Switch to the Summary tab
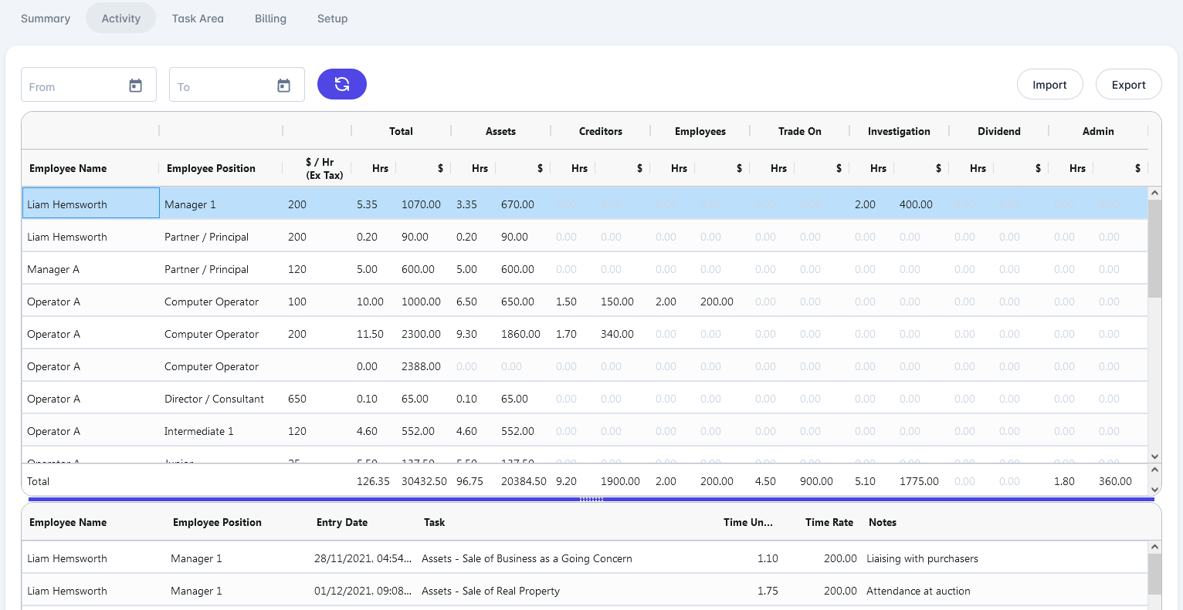Screen dimensions: 1183x610 46,19
